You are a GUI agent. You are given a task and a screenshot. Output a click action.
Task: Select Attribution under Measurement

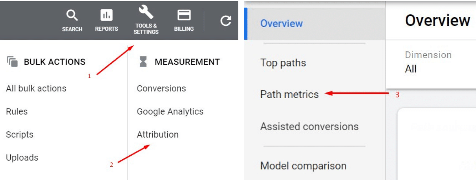pyautogui.click(x=158, y=135)
